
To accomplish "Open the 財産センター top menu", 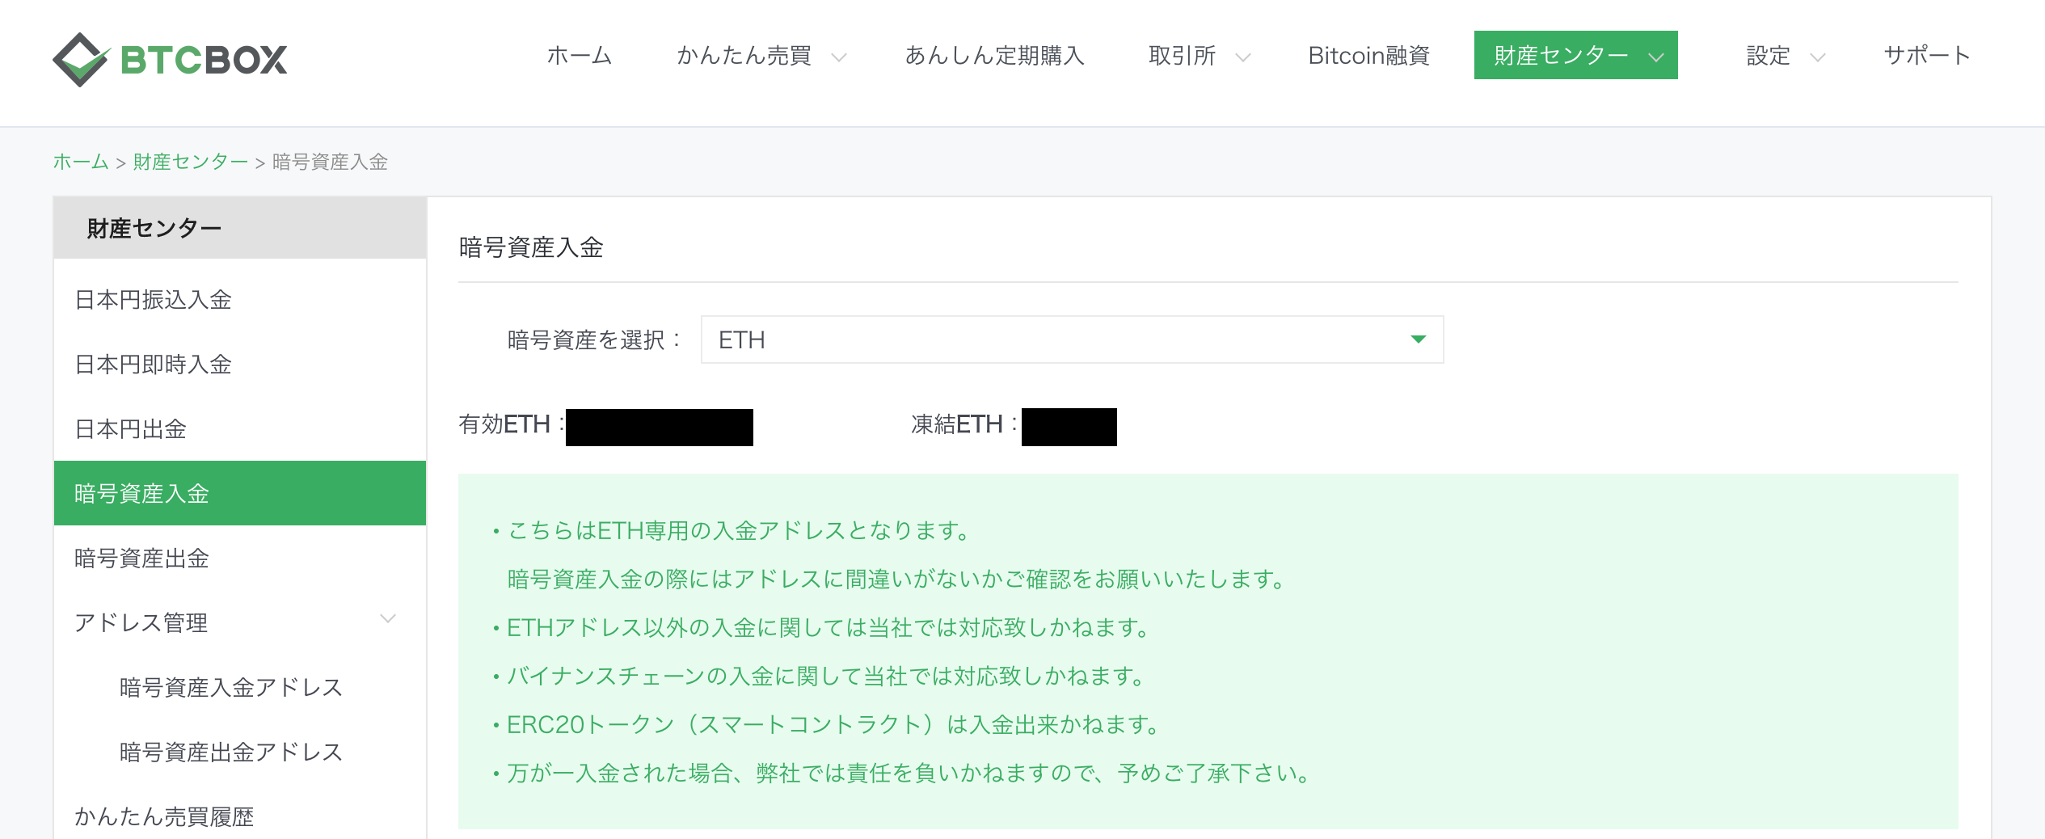I will tap(1575, 55).
